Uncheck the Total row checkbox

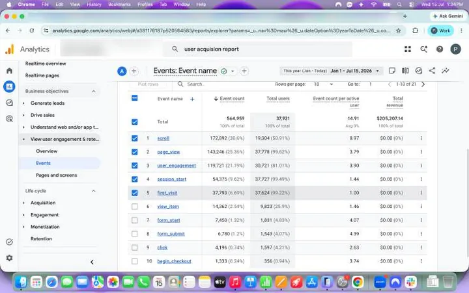pyautogui.click(x=135, y=121)
